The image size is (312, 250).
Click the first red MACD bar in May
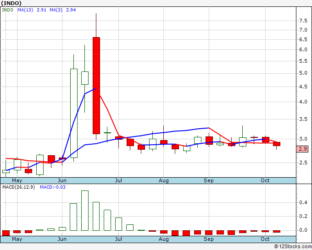pyautogui.click(x=6, y=233)
